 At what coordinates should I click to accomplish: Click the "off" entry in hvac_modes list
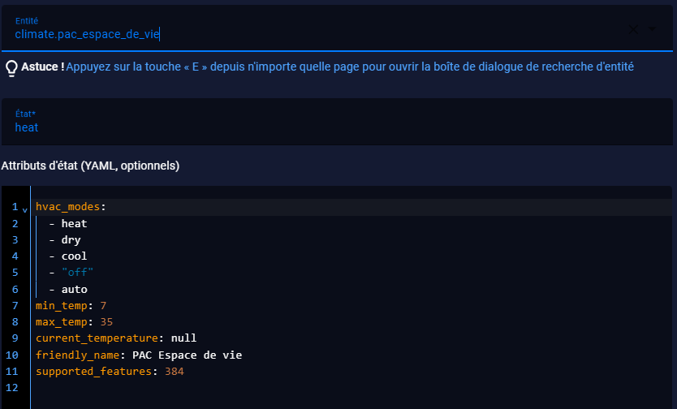(x=77, y=273)
